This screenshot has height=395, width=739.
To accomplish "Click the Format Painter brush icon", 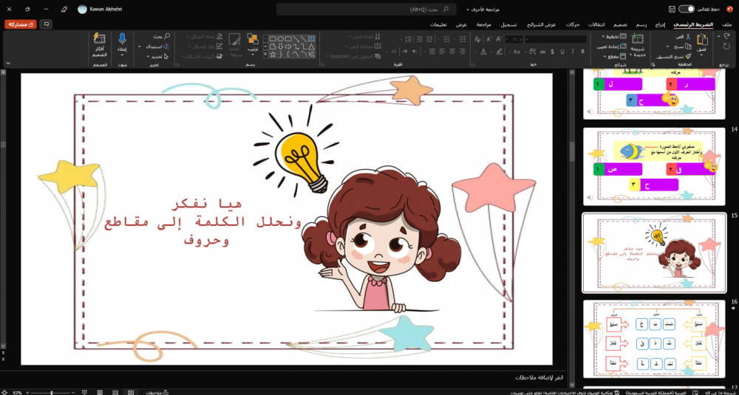I will 687,57.
